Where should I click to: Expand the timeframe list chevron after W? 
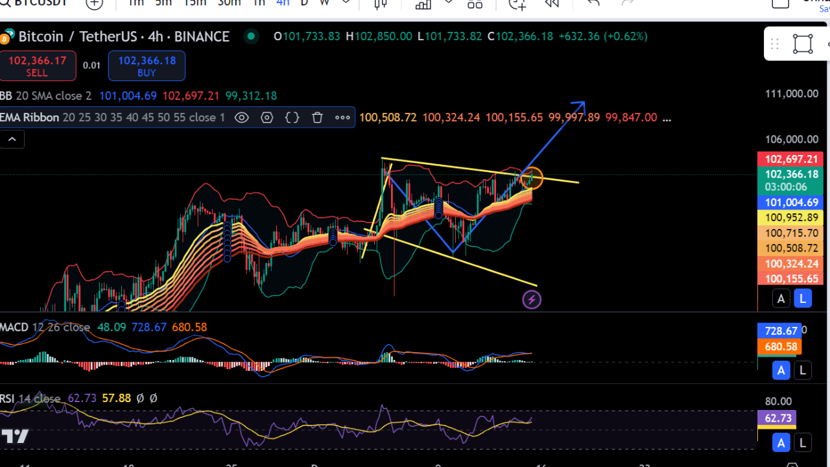346,3
